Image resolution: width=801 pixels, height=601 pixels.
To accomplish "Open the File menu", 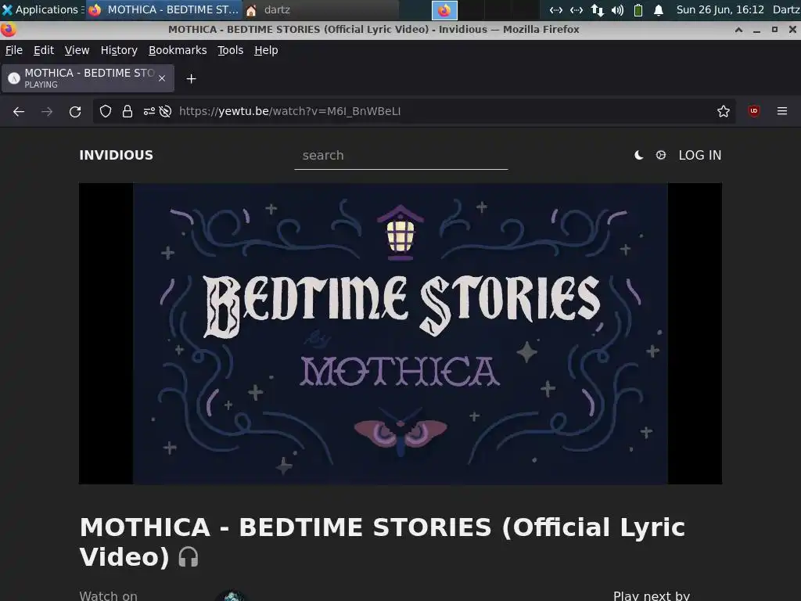I will pyautogui.click(x=14, y=50).
